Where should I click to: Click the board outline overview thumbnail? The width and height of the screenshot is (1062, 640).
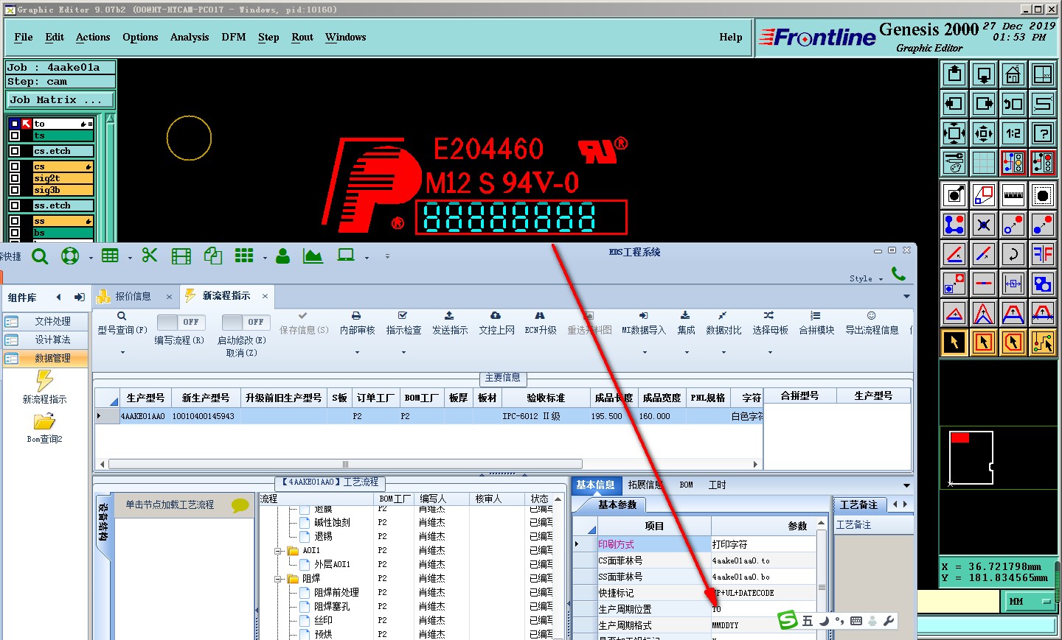click(971, 458)
